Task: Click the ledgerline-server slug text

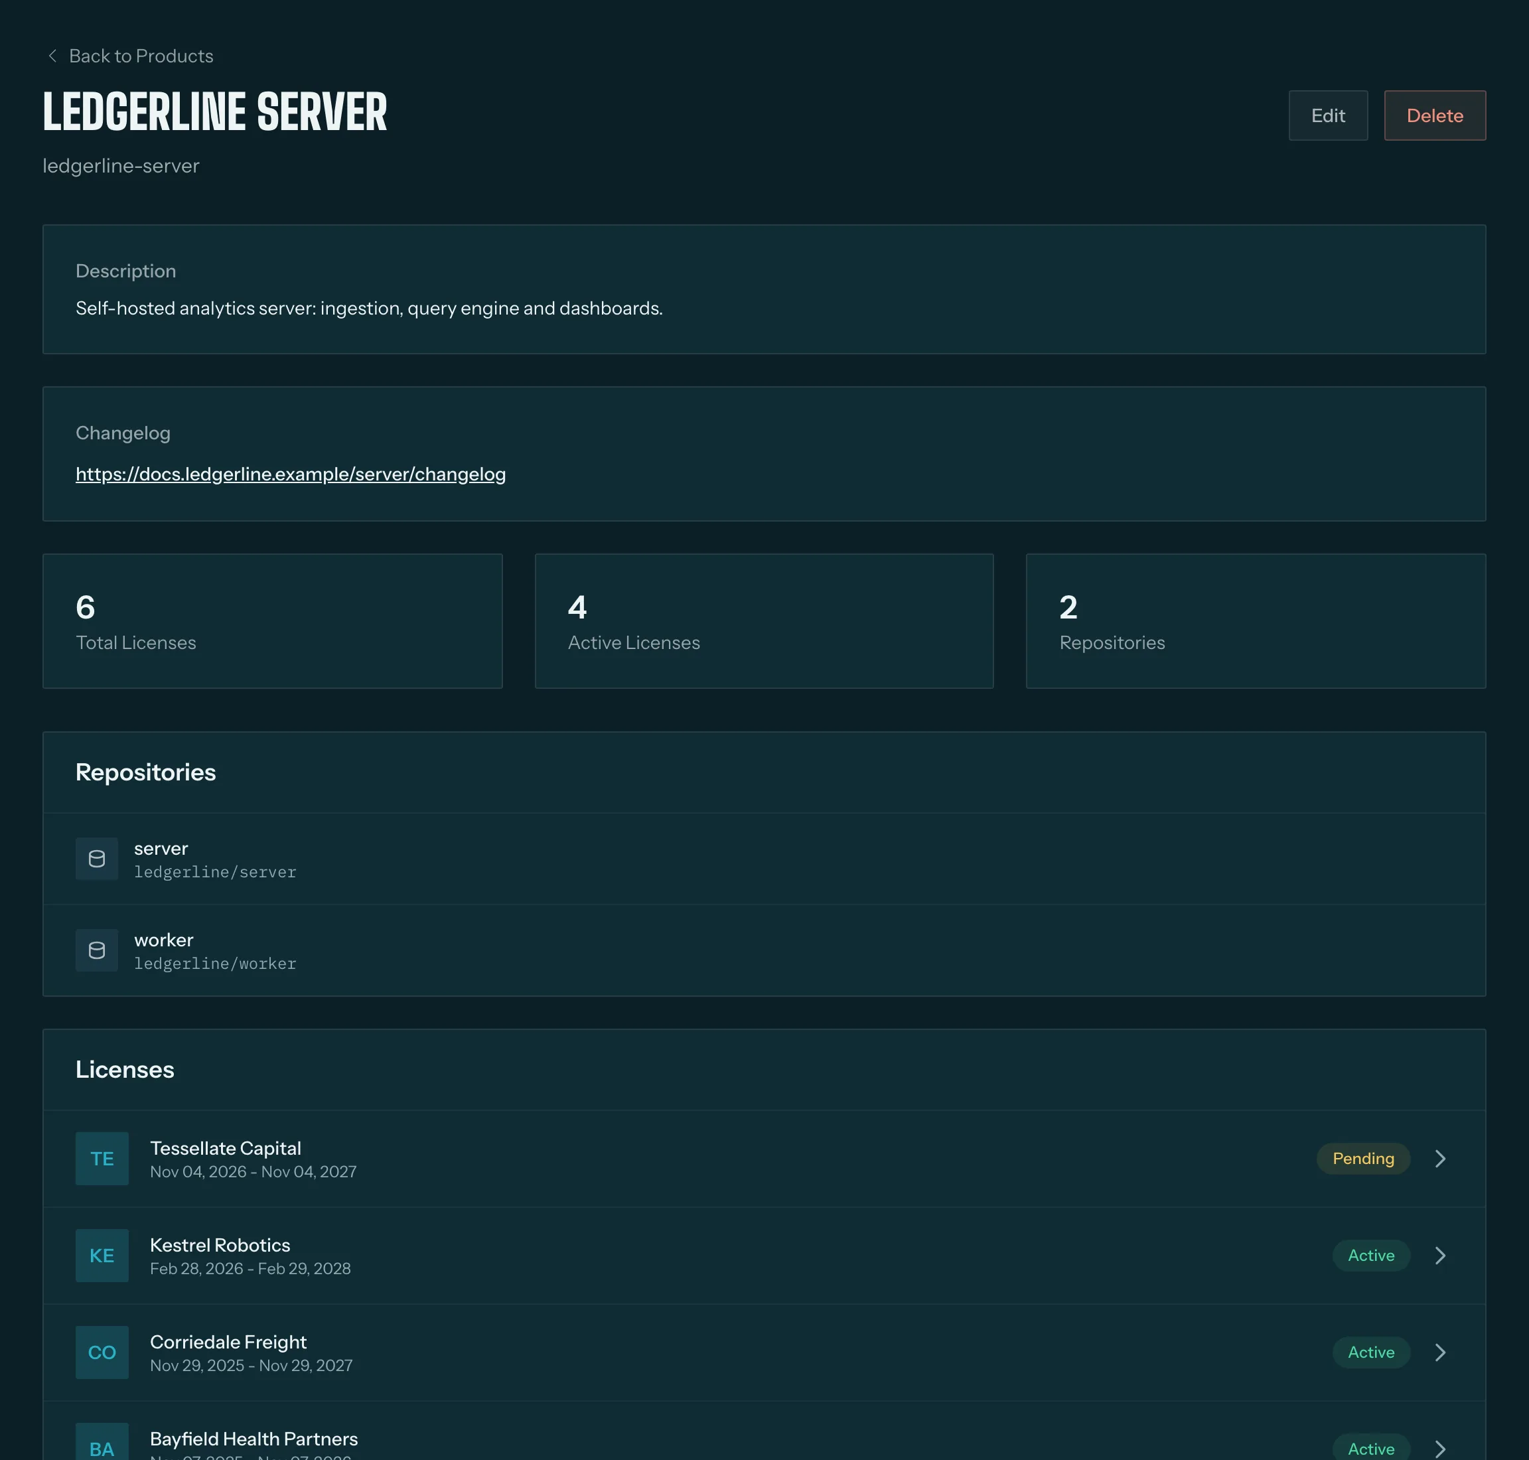Action: pyautogui.click(x=121, y=166)
